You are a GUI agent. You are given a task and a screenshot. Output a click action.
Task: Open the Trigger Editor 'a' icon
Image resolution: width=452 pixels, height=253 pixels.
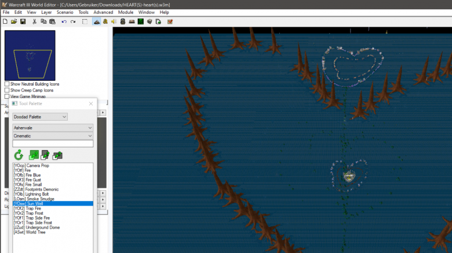(x=105, y=21)
